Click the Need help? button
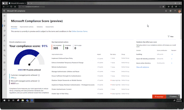This screenshot has width=184, height=110. coord(159,97)
